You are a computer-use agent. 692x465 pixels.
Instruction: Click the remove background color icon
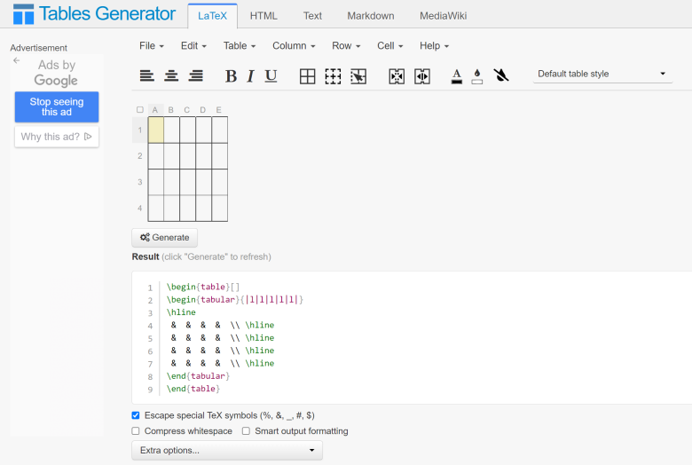pyautogui.click(x=501, y=75)
